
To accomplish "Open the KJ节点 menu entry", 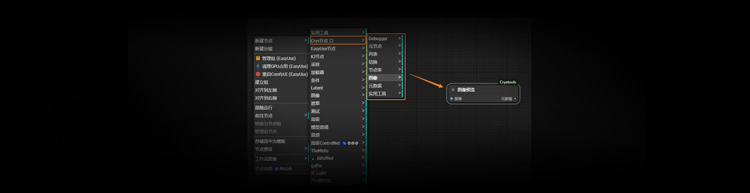I will (338, 57).
